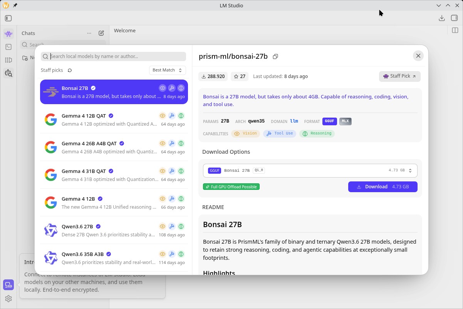The width and height of the screenshot is (463, 309).
Task: Click the Last updated 8 days ago text
Action: point(280,76)
